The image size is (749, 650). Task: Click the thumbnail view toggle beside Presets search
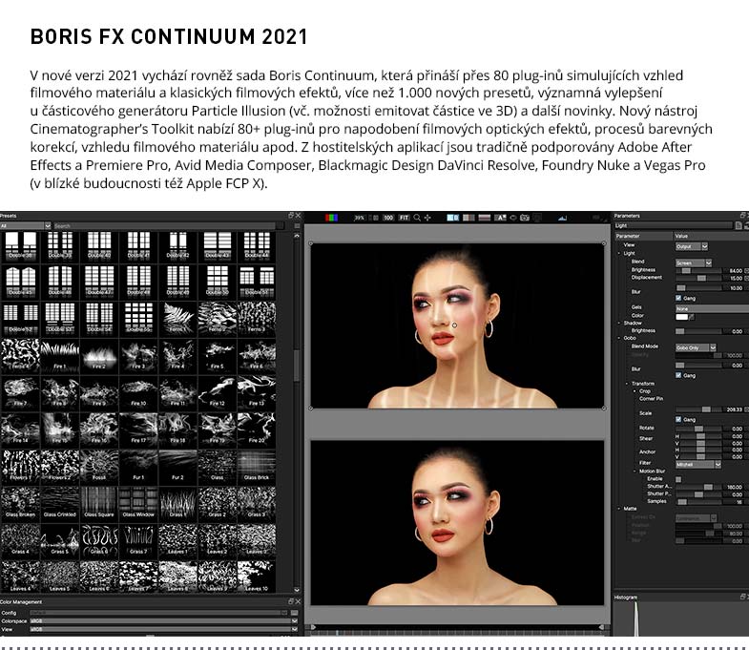click(x=297, y=225)
